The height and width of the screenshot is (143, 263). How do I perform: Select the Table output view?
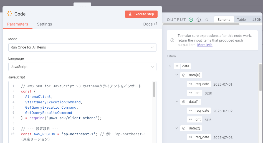(x=241, y=20)
